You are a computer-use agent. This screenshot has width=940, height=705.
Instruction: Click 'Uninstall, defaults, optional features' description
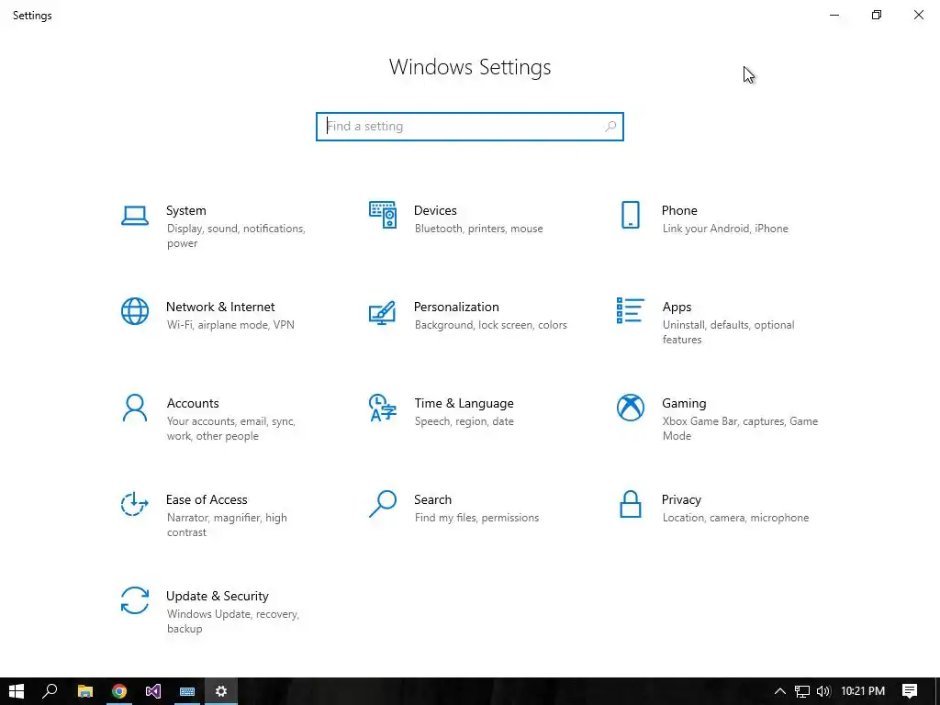click(728, 332)
